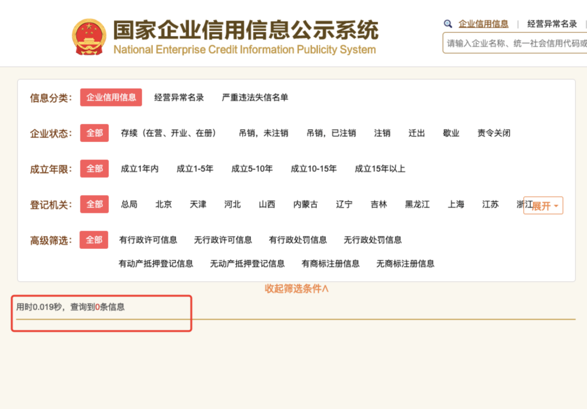Viewport: 587px width, 409px height.
Task: Filter status 注销
Action: click(x=382, y=133)
